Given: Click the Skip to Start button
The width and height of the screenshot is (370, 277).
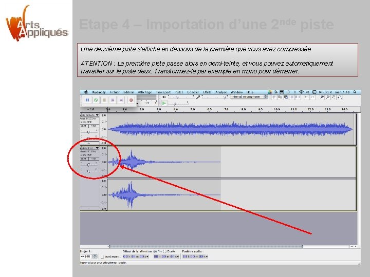Looking at the screenshot, I should (x=113, y=100).
